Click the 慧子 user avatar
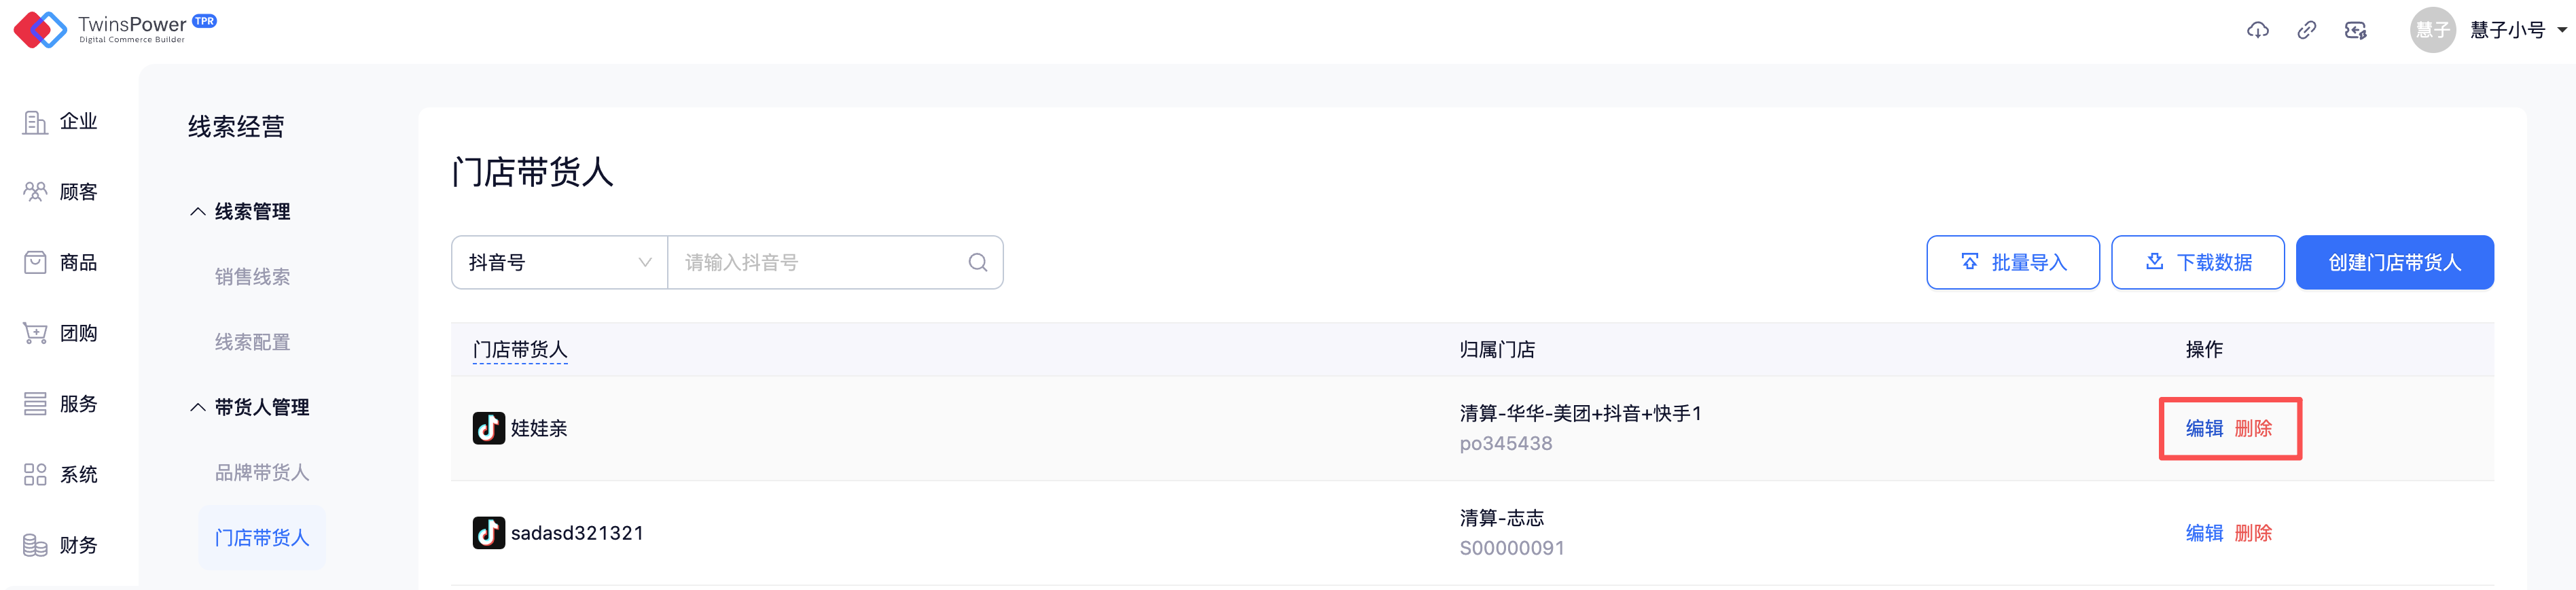Image resolution: width=2576 pixels, height=590 pixels. (x=2431, y=30)
